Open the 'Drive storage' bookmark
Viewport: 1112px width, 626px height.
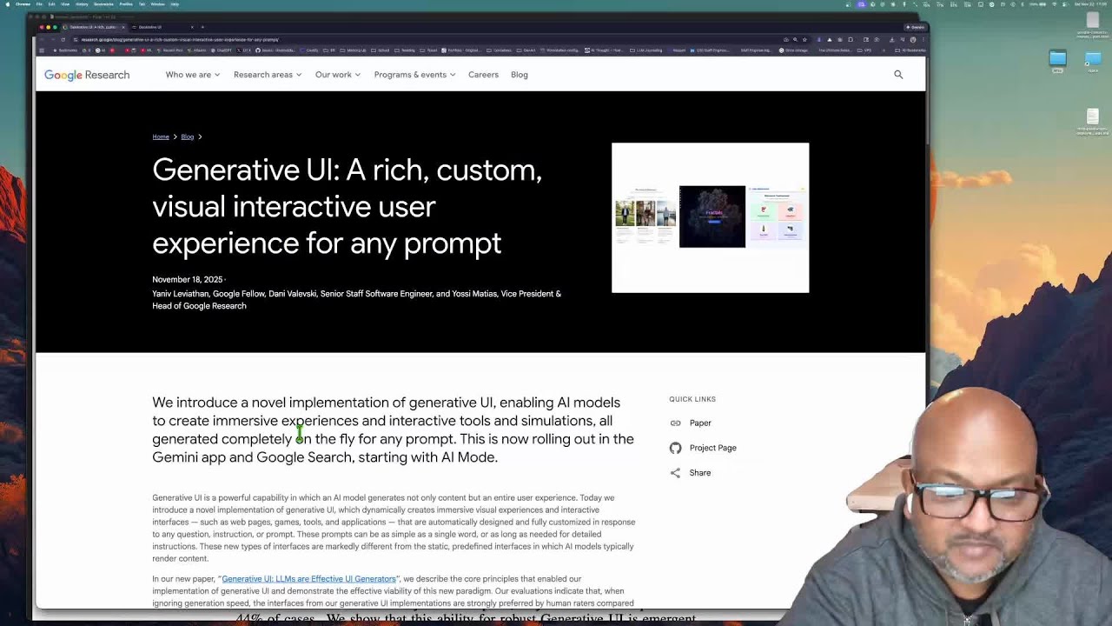pos(793,50)
